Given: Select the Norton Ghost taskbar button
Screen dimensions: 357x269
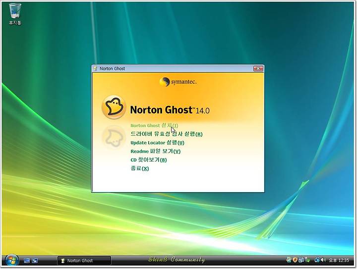Looking at the screenshot, I should (84, 261).
